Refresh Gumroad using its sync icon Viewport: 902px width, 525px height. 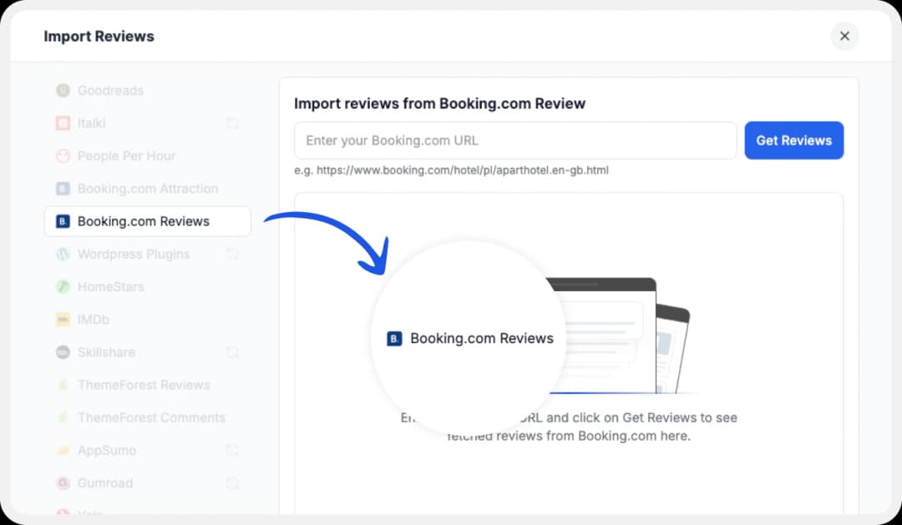coord(232,482)
